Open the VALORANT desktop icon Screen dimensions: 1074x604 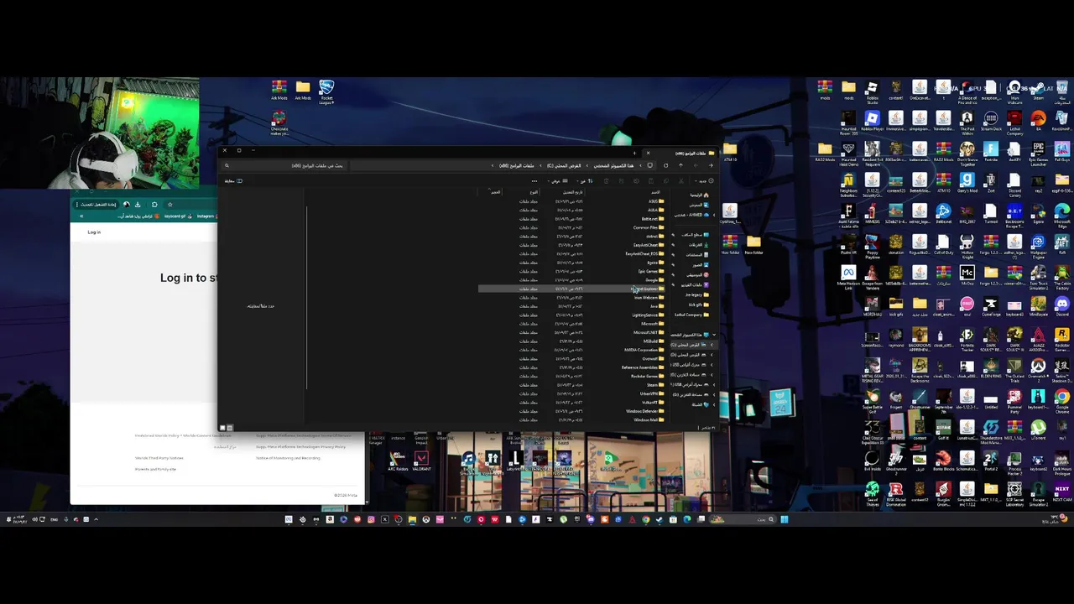(421, 461)
